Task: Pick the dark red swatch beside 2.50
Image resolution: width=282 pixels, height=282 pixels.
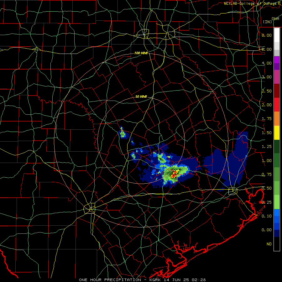Action: tap(277, 91)
